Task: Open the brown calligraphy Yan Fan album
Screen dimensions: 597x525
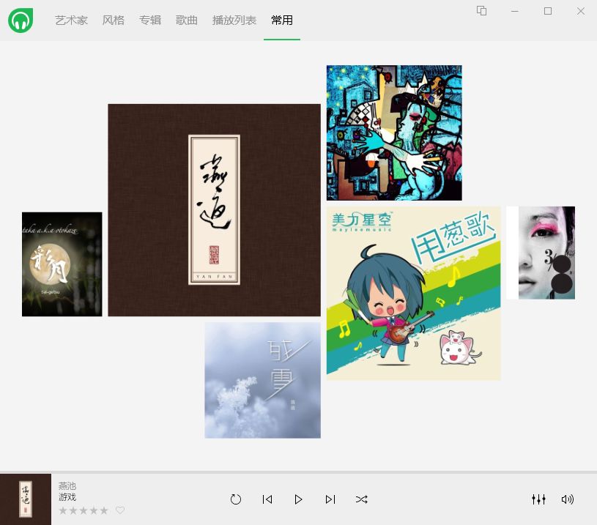Action: tap(215, 210)
